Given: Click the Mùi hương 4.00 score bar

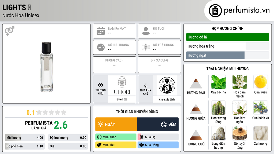Looking at the screenshot, I should tap(25, 138).
